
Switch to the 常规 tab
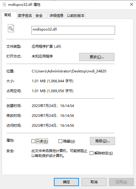pos(9,15)
